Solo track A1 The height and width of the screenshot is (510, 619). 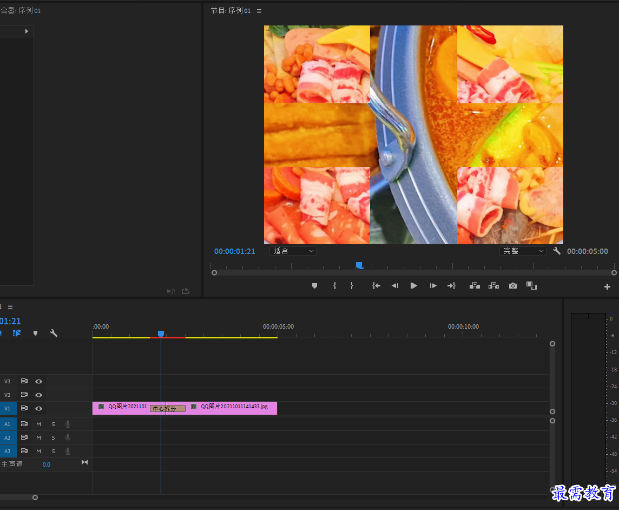[53, 424]
